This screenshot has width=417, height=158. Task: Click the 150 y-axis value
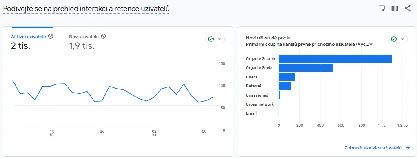click(x=222, y=63)
